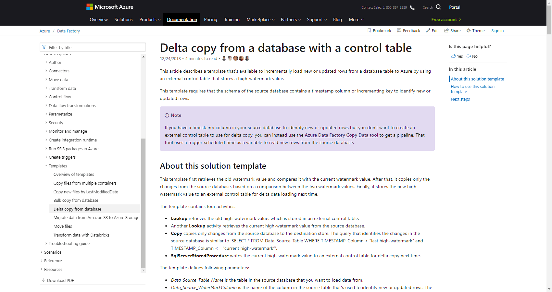
Task: Click the search magnifier icon
Action: (438, 7)
